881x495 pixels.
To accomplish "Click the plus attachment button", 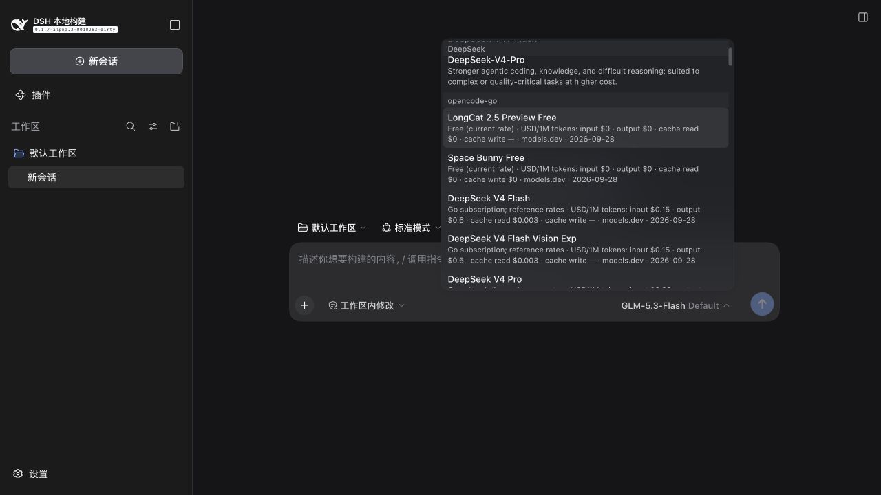I will pyautogui.click(x=304, y=305).
